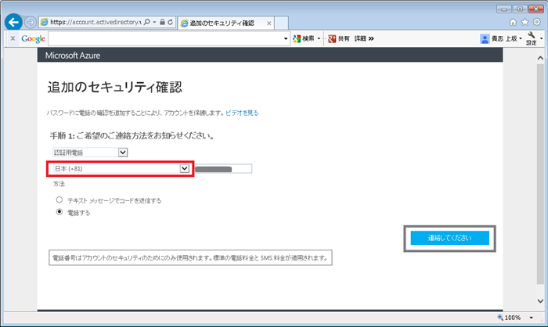
Task: Open Favorites star icon
Action: 525,23
